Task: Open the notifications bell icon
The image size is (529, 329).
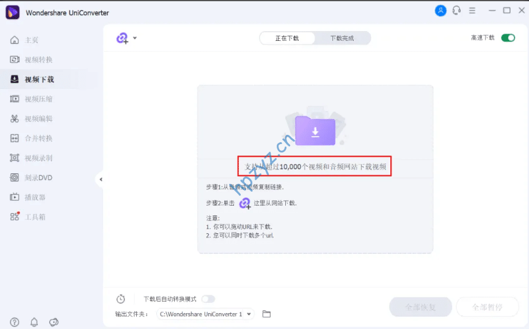Action: click(x=34, y=322)
